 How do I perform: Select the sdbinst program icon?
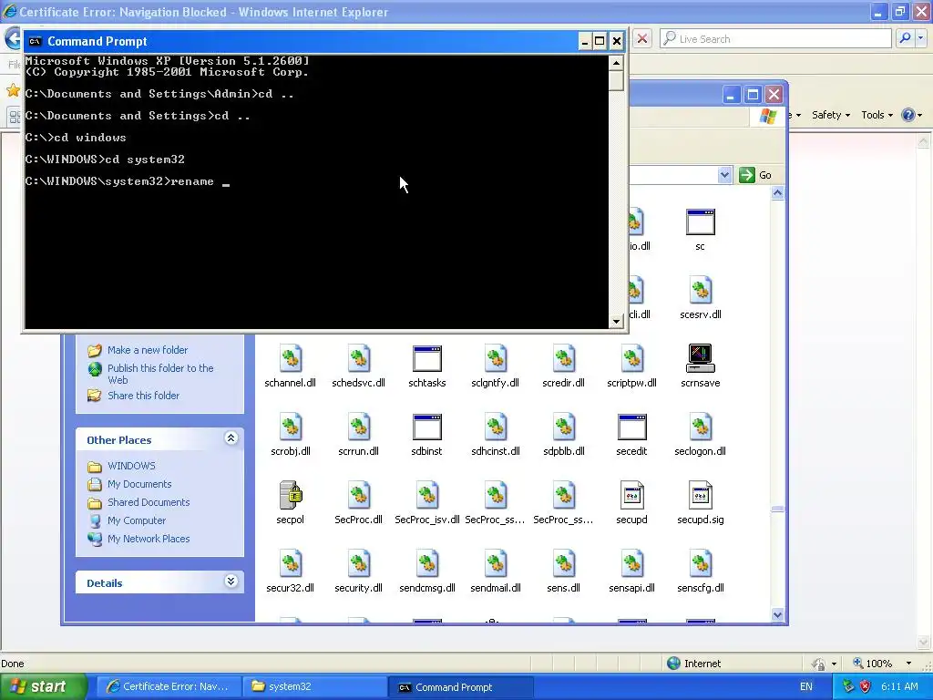(427, 427)
